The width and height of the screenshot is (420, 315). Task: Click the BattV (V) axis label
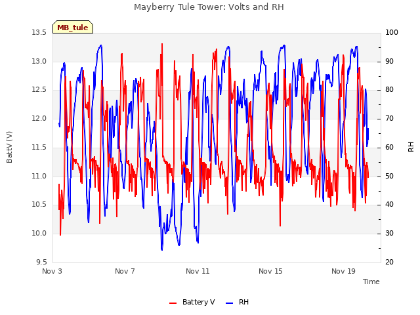point(9,147)
